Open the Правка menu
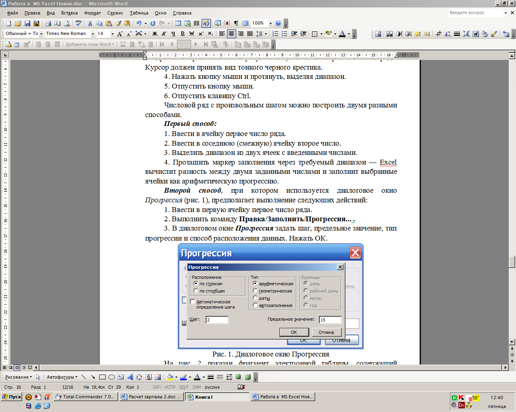The height and width of the screenshot is (412, 516). coord(32,13)
